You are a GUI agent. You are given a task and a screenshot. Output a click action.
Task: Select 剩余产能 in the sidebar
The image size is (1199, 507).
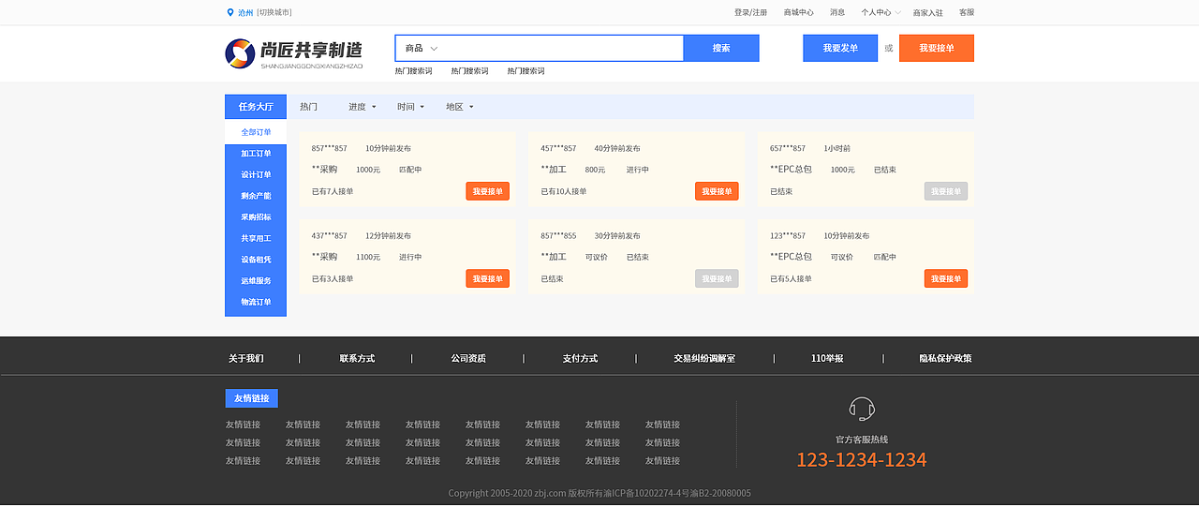pyautogui.click(x=256, y=196)
